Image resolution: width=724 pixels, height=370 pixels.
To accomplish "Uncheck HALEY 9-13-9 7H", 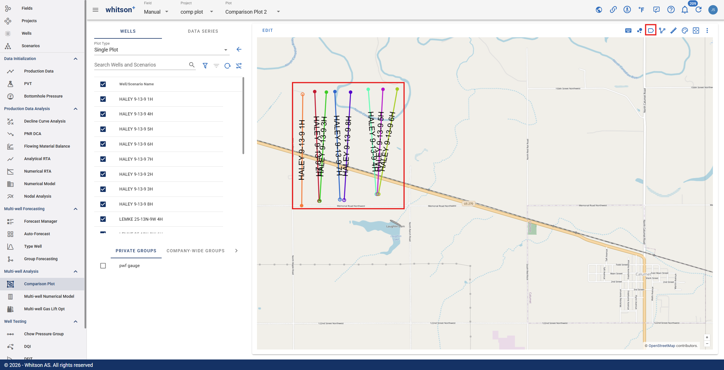I will (x=103, y=159).
